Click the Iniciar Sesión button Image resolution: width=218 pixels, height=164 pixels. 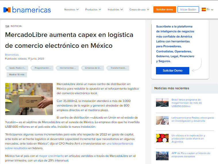pyautogui.click(x=188, y=9)
